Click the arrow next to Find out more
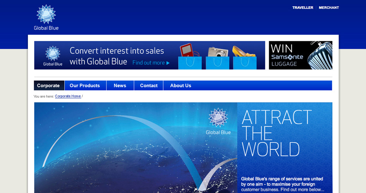Screen dimensions: 366x193 point(168,63)
